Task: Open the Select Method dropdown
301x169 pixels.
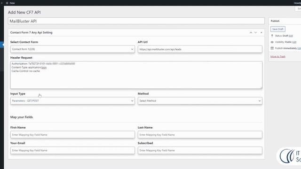Action: click(200, 101)
